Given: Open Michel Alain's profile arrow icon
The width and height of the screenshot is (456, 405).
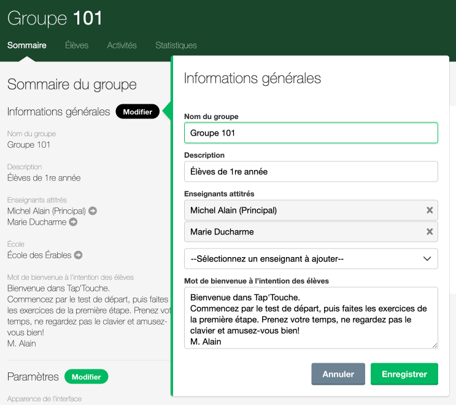Looking at the screenshot, I should (93, 211).
